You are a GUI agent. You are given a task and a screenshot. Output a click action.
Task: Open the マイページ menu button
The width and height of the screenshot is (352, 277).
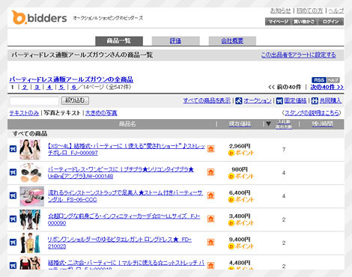tap(278, 22)
